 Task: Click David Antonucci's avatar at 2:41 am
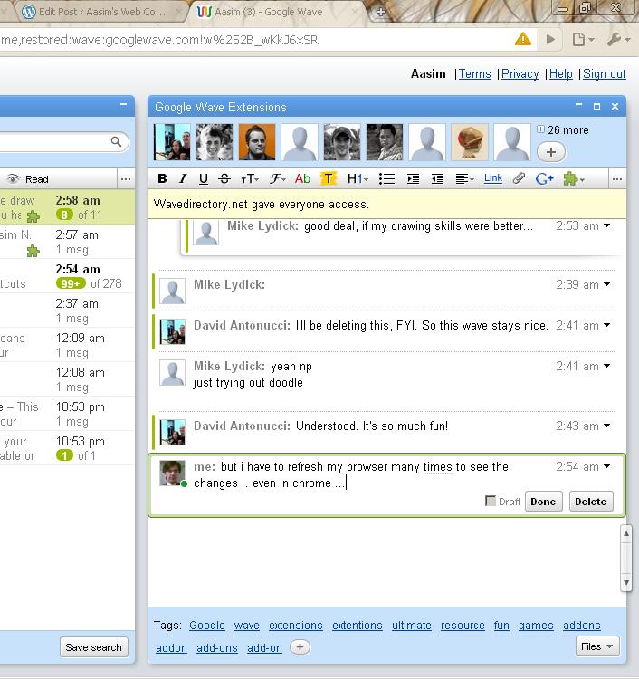172,331
